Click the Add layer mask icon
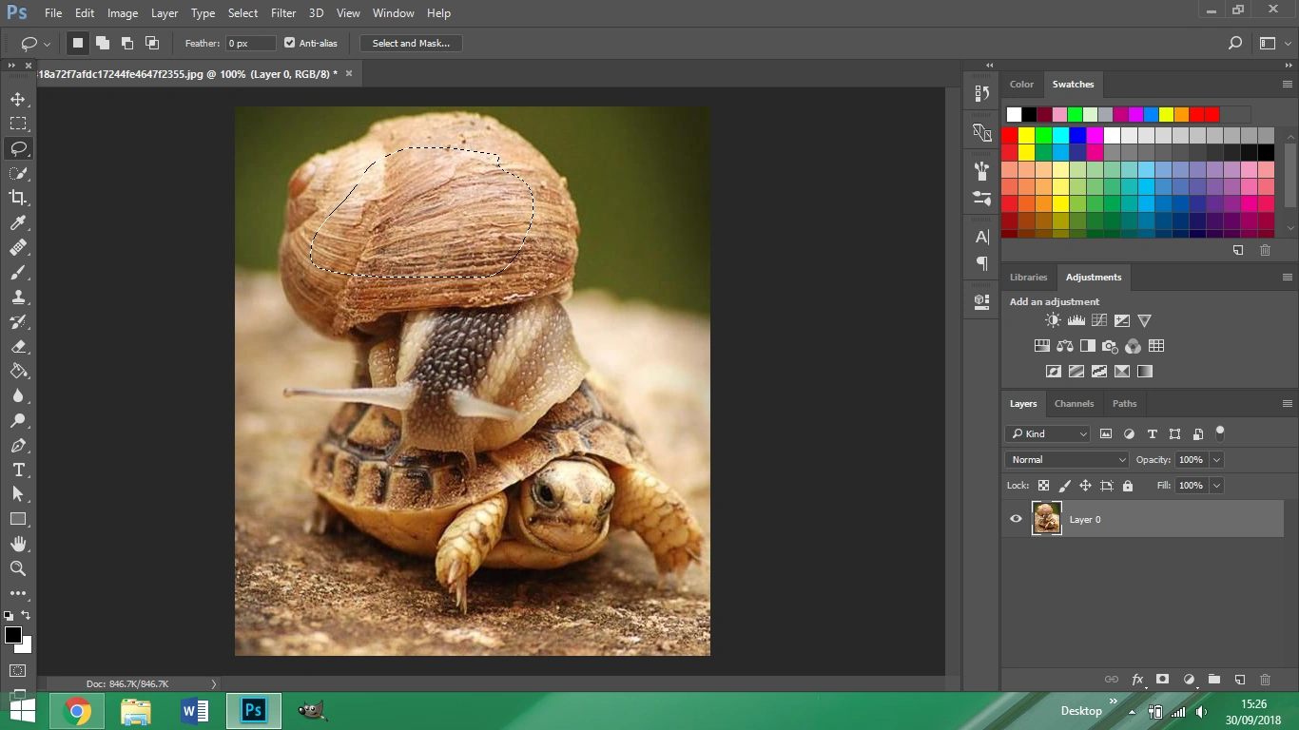1299x730 pixels. pos(1162,680)
